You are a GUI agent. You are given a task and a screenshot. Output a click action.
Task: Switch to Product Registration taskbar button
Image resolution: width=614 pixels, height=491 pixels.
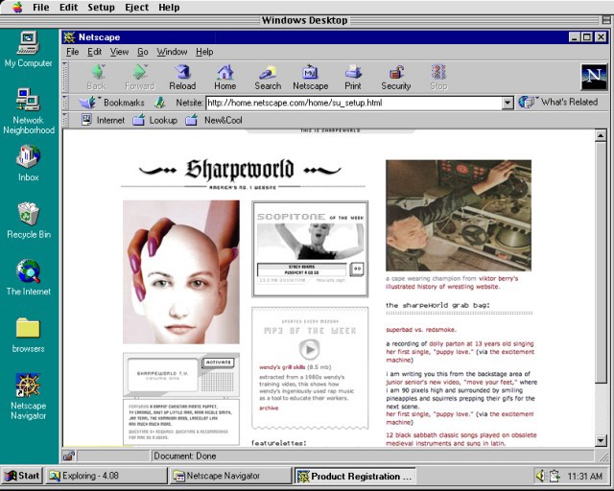[355, 476]
